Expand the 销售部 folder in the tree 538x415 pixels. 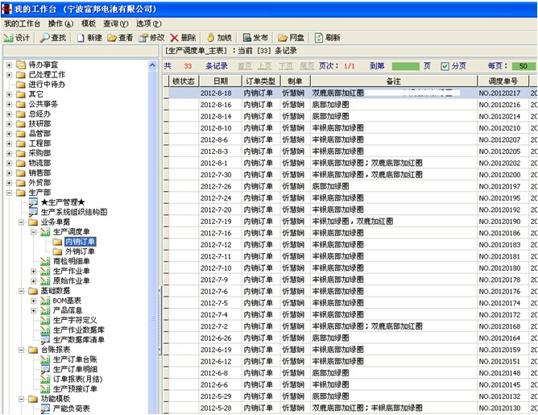(9, 172)
